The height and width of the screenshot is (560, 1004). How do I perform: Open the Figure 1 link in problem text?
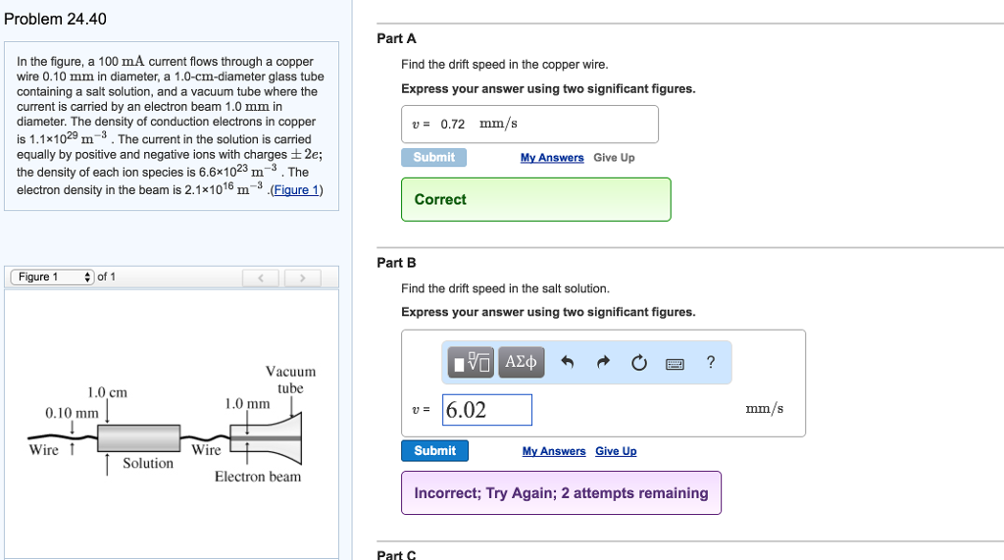coord(296,190)
